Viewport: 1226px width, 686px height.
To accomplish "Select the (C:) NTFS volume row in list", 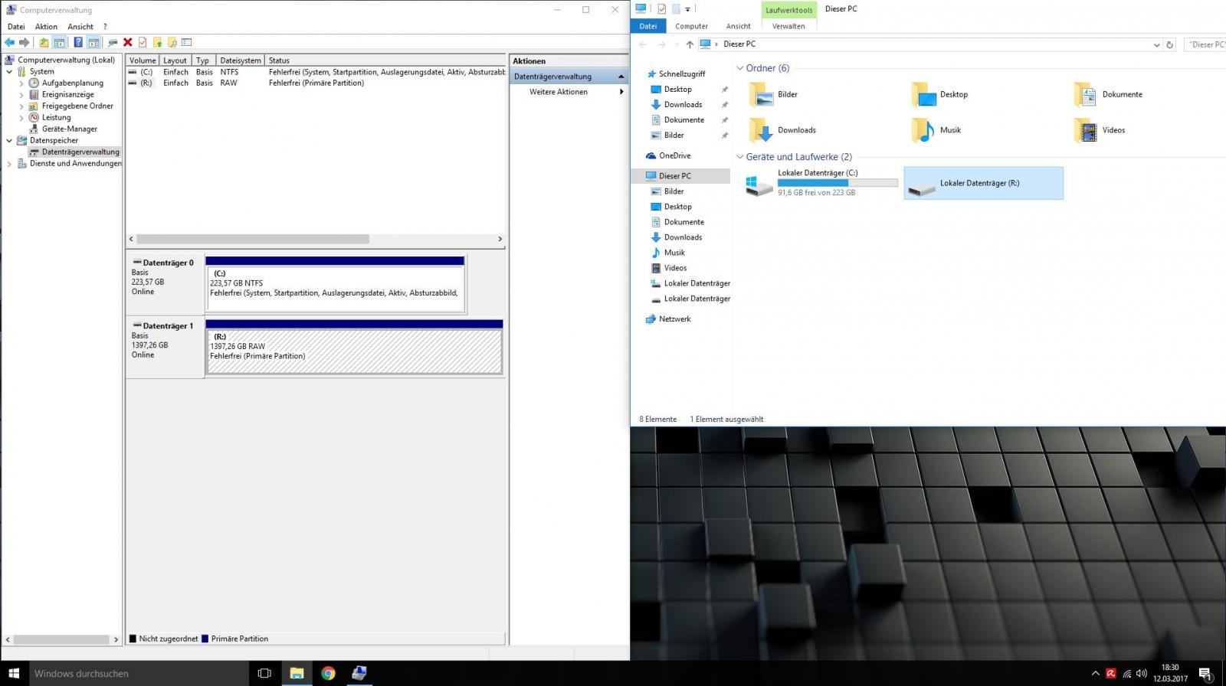I will tap(316, 72).
